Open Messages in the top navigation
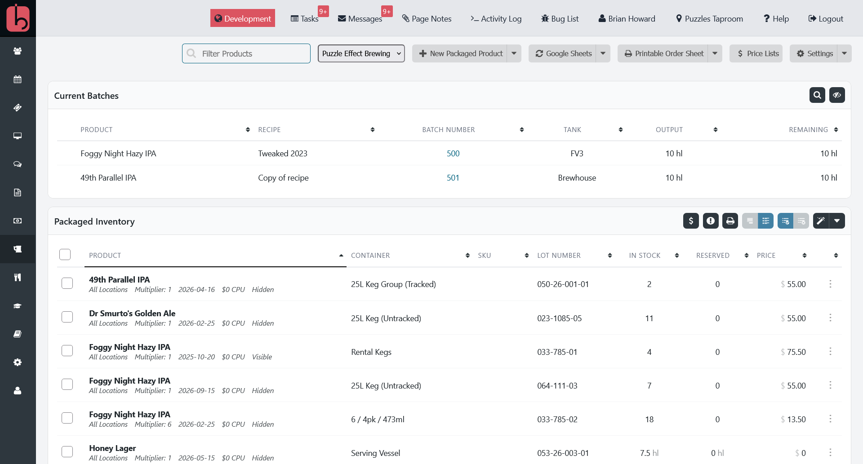This screenshot has height=464, width=863. pyautogui.click(x=360, y=18)
